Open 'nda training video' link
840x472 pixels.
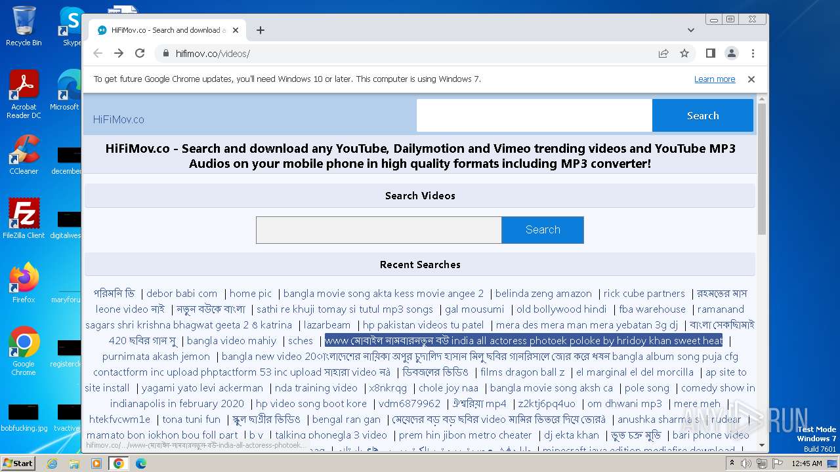316,388
